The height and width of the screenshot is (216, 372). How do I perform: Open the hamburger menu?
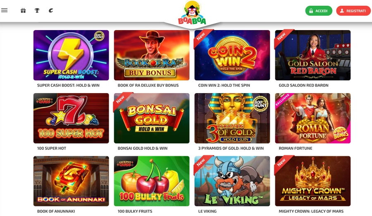coord(4,10)
